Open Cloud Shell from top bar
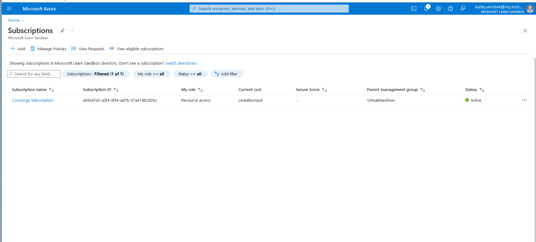Image resolution: width=536 pixels, height=242 pixels. 414,9
